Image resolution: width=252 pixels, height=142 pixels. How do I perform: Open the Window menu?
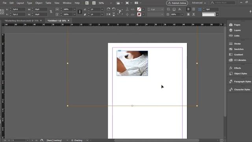[x=67, y=3]
